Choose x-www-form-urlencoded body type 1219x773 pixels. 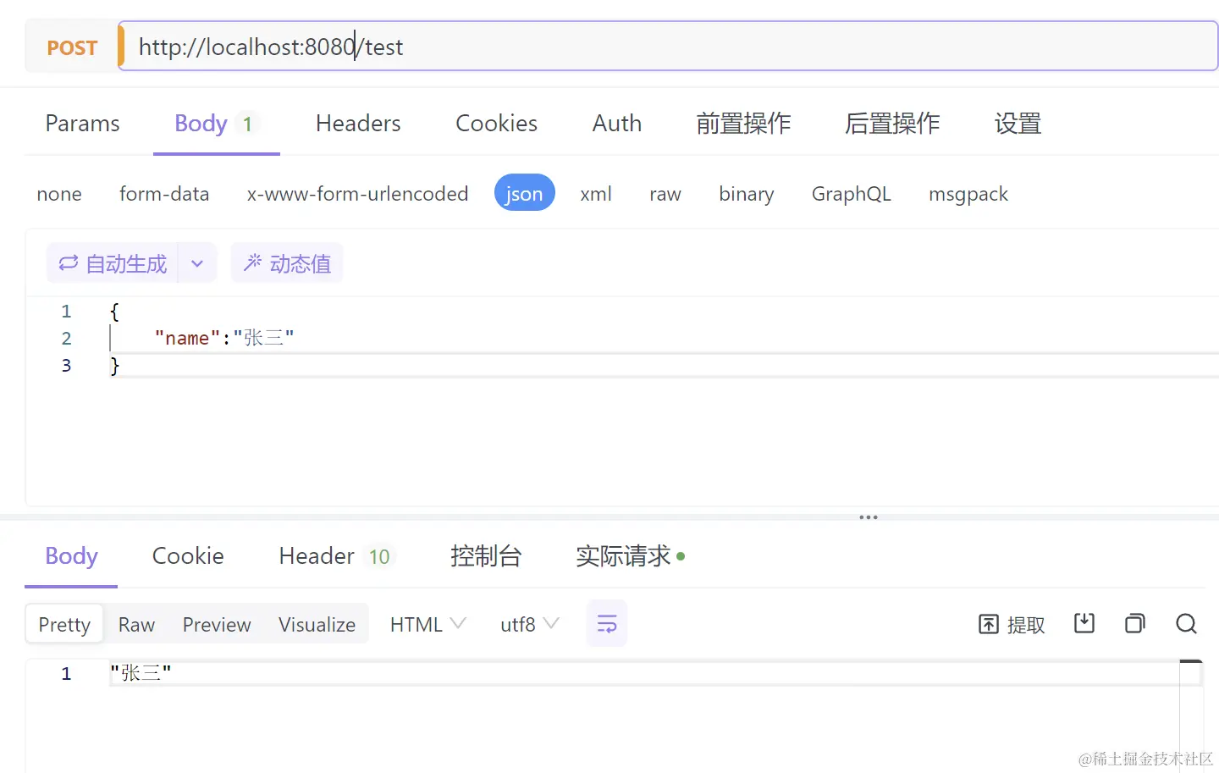click(357, 194)
